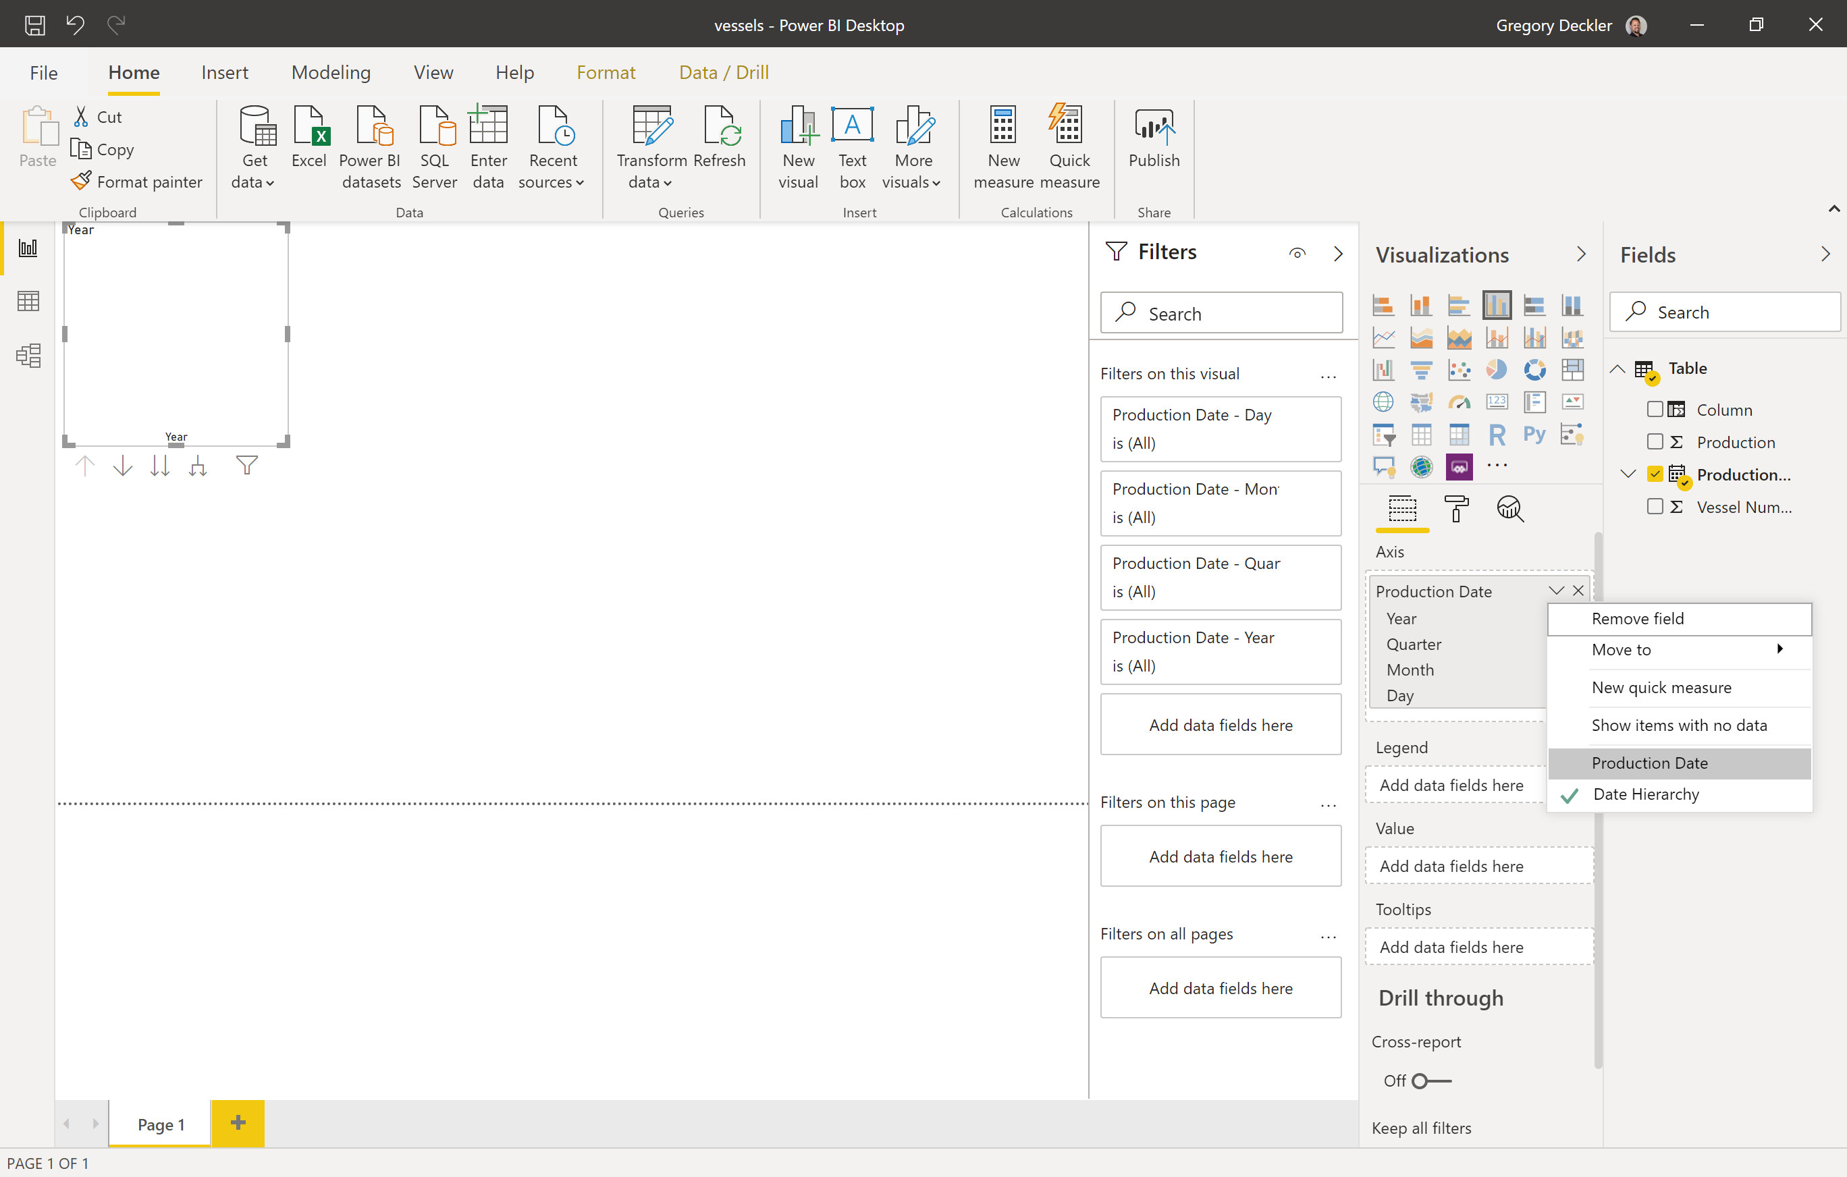Select the stacked bar chart visual
This screenshot has width=1847, height=1177.
[x=1383, y=305]
